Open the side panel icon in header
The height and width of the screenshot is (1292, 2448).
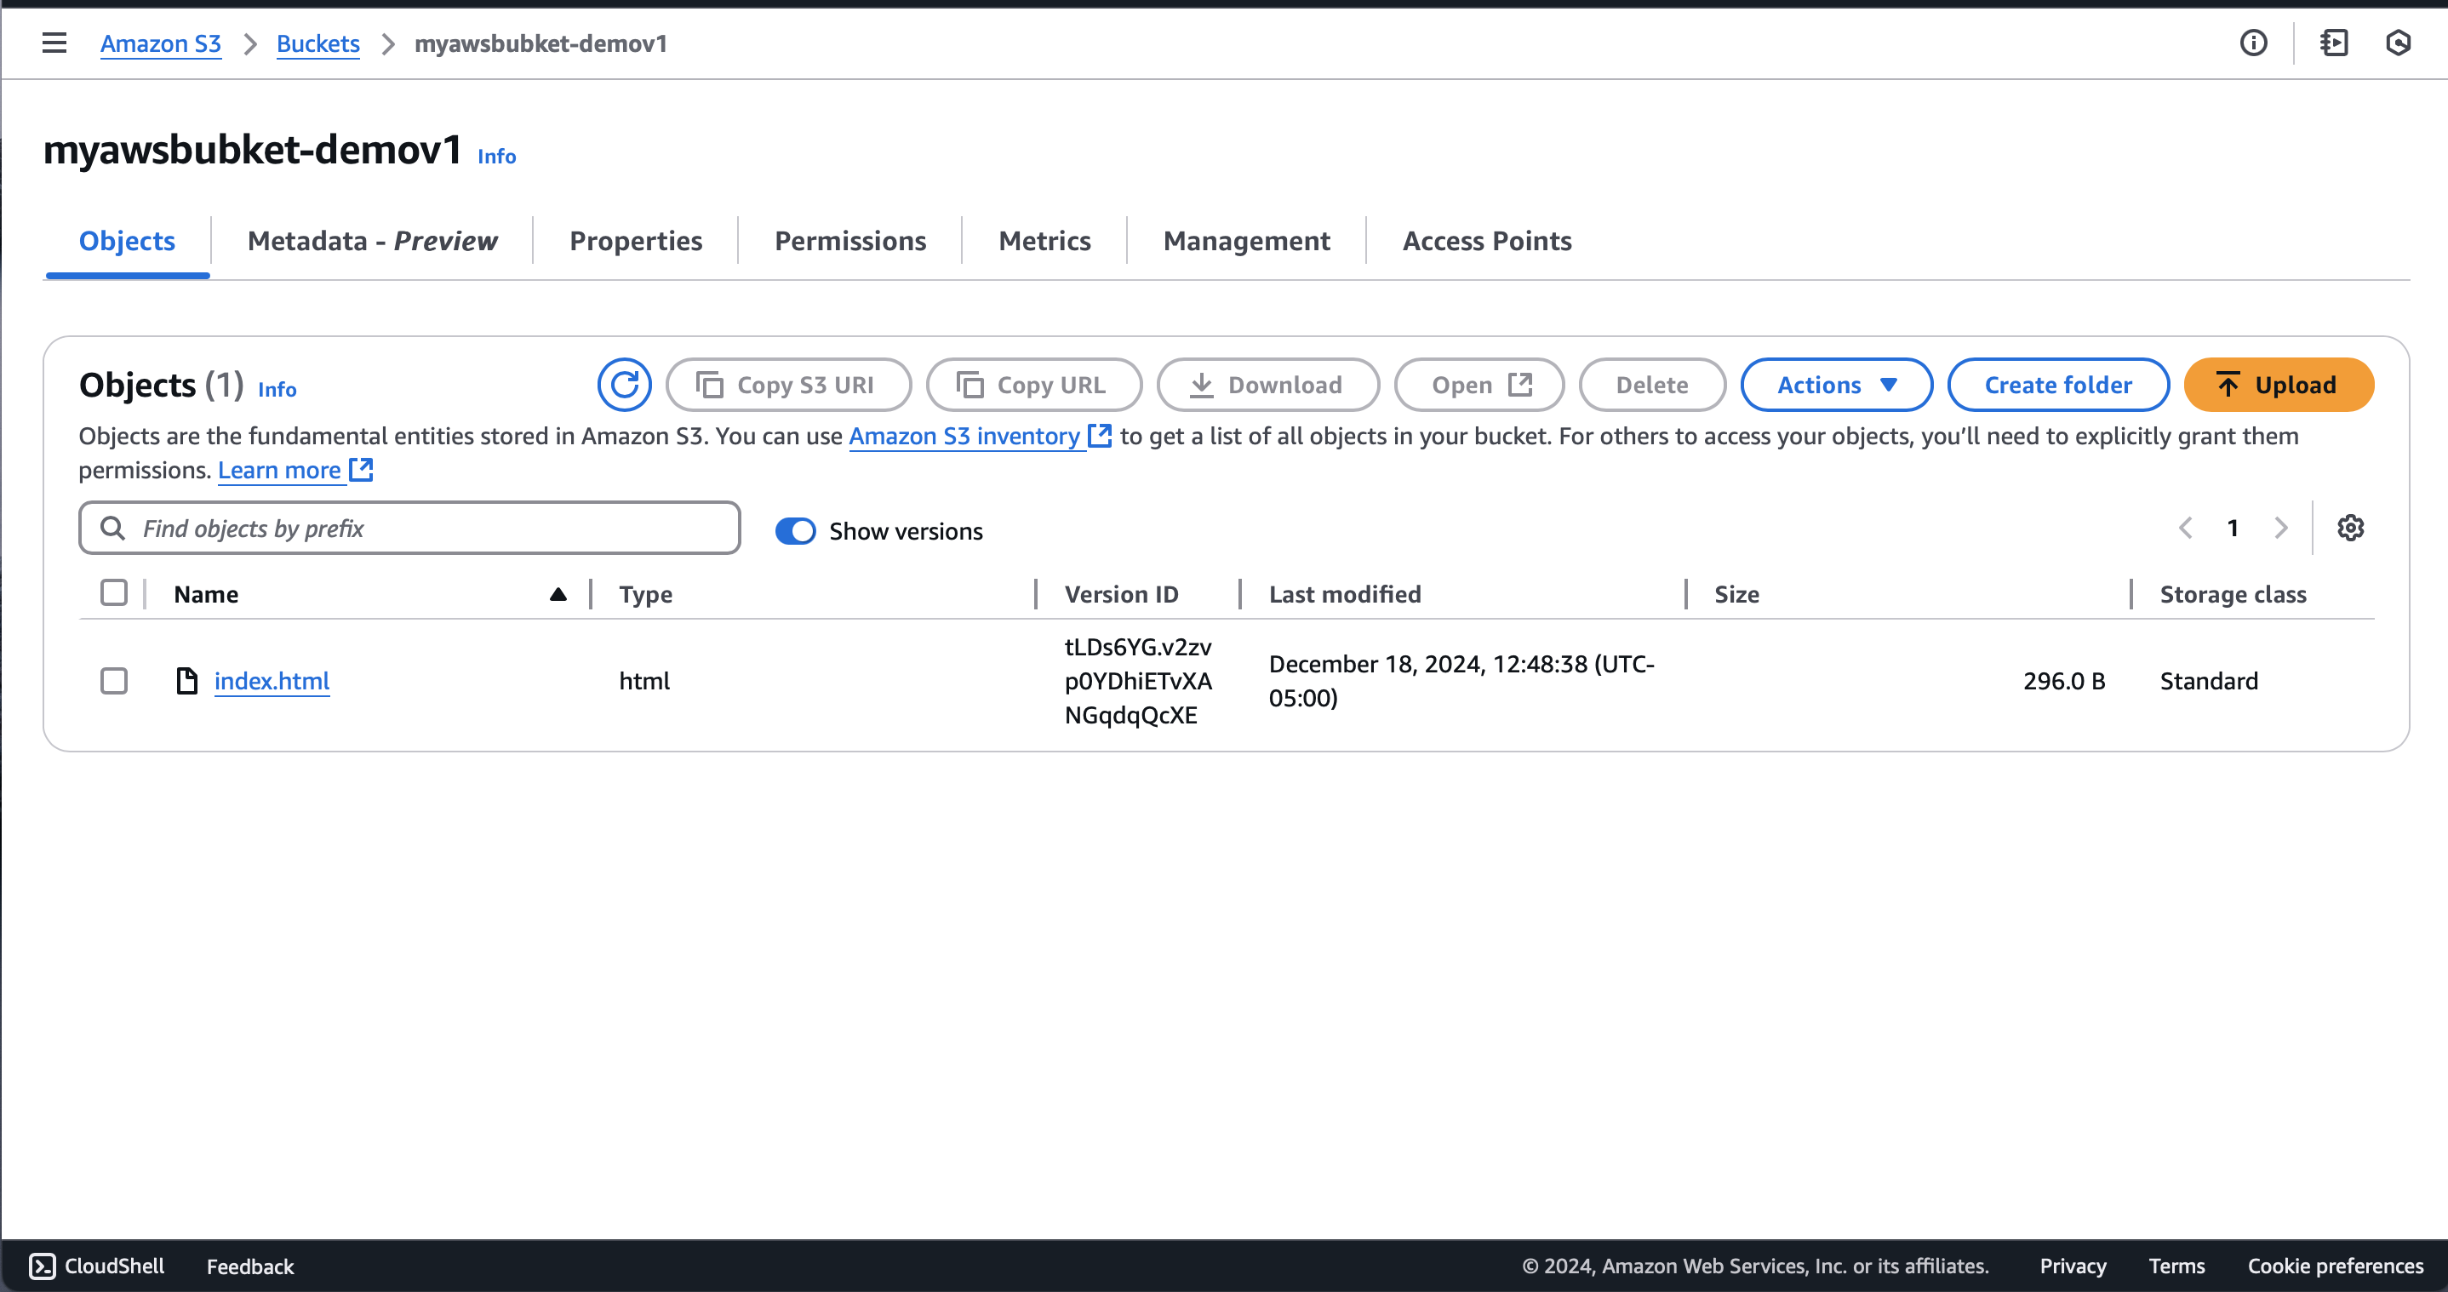tap(2334, 43)
